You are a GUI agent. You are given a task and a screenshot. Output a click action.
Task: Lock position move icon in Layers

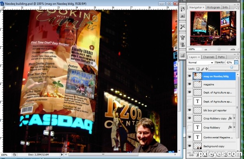click(207, 69)
